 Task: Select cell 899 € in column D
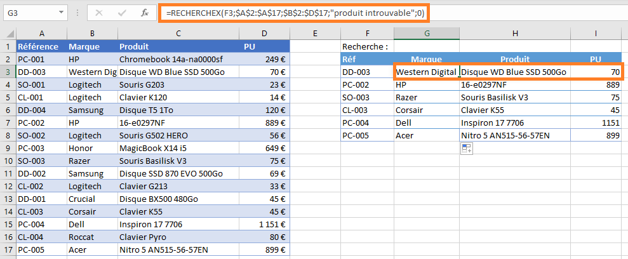(x=264, y=250)
